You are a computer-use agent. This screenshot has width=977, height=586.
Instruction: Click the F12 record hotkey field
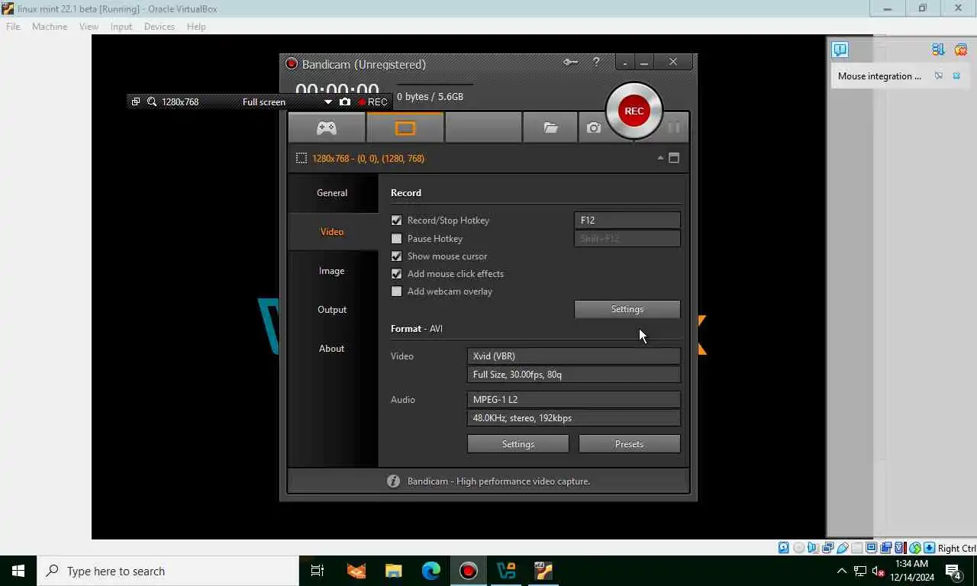[627, 221]
